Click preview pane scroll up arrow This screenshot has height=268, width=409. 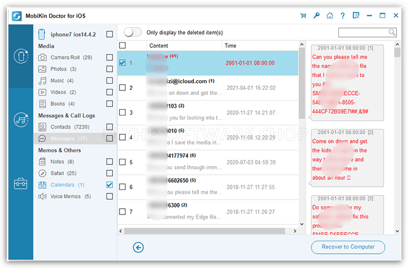397,44
